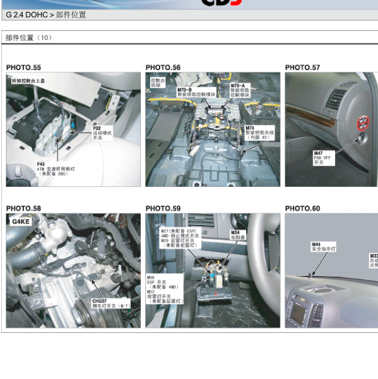378x379 pixels.
Task: Select the F43 ATM 变速杆照明灯 label
Action: (56, 169)
